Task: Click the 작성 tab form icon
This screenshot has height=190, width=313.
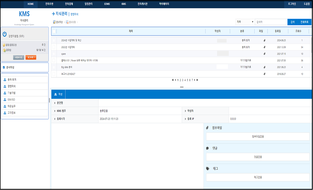Action: click(x=55, y=94)
